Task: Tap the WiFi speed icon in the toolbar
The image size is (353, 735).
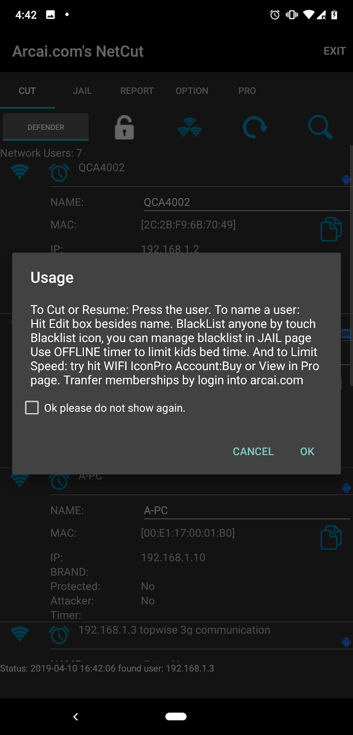Action: pos(190,127)
